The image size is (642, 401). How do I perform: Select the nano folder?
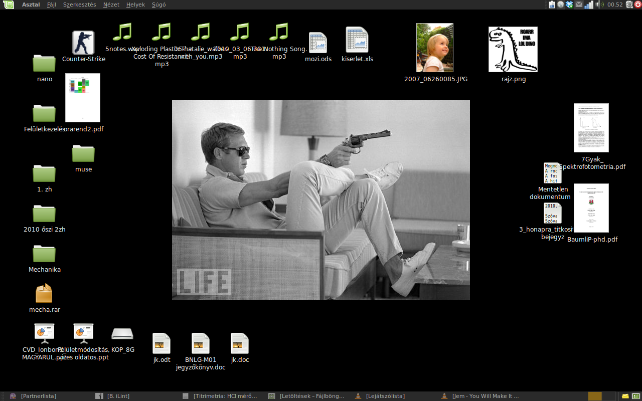(x=44, y=63)
